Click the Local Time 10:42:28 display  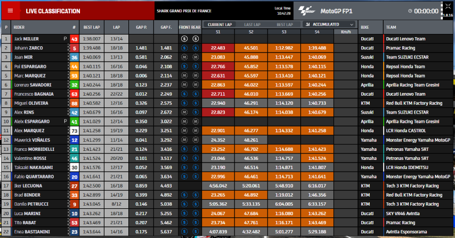[x=282, y=11]
